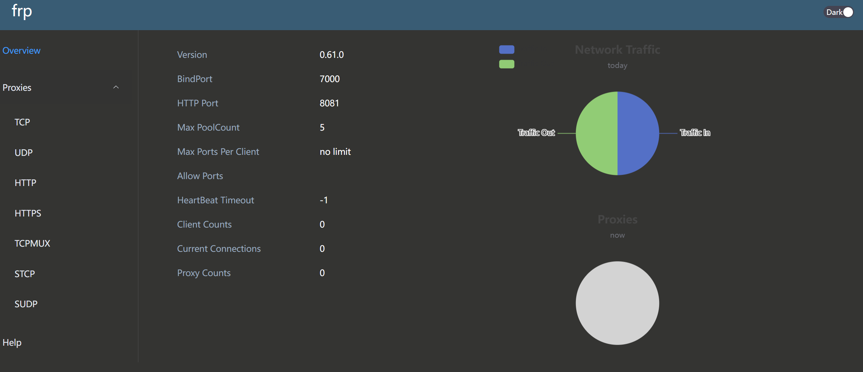
Task: Open the UDP proxies list
Action: coord(24,153)
